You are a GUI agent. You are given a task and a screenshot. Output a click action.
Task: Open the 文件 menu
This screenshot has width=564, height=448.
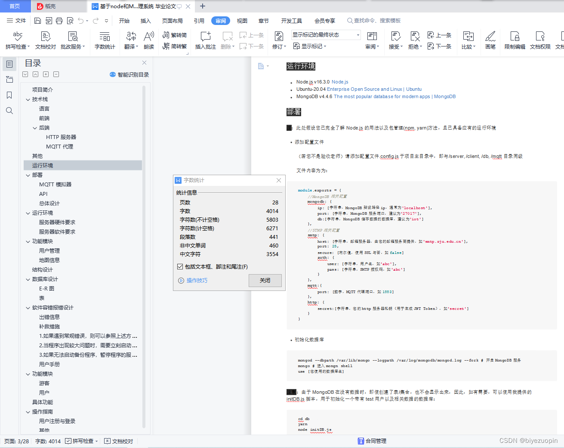(x=16, y=21)
